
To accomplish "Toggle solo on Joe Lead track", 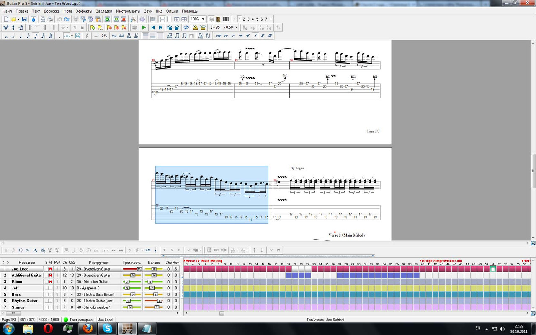I will click(x=46, y=269).
